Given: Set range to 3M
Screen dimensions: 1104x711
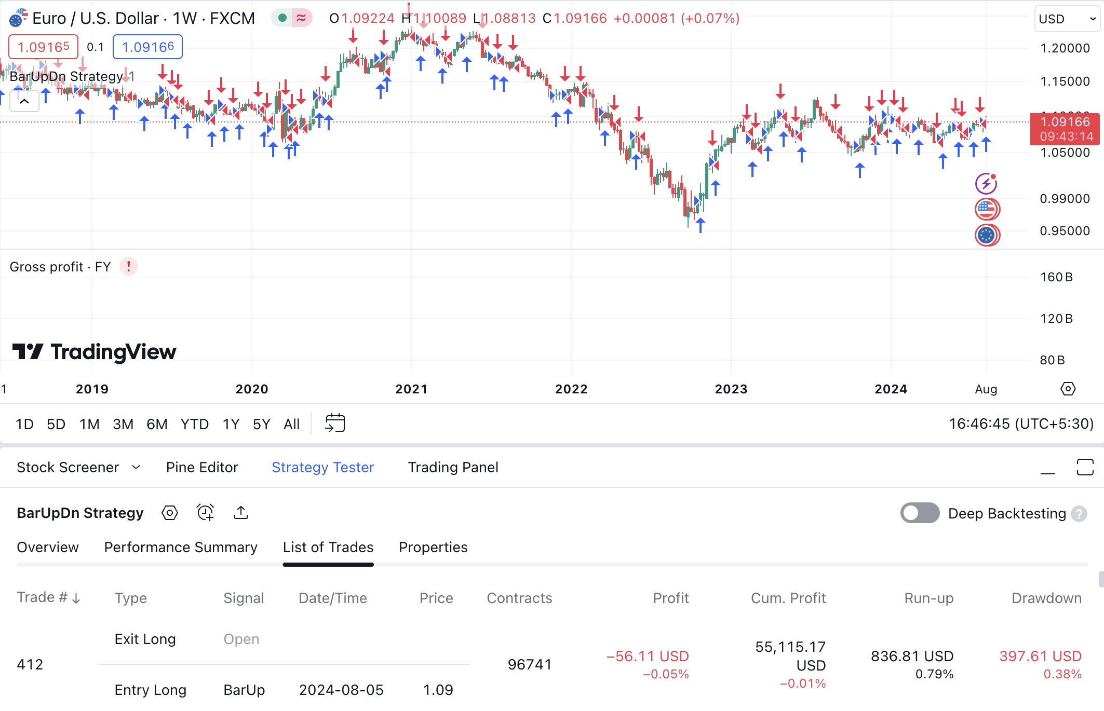Looking at the screenshot, I should pyautogui.click(x=123, y=424).
